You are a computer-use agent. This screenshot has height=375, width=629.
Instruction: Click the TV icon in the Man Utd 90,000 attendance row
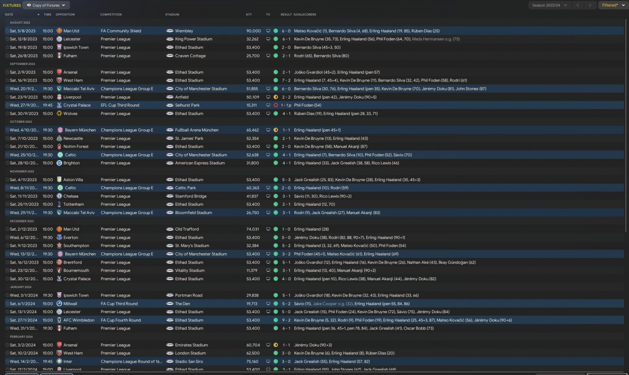[268, 31]
